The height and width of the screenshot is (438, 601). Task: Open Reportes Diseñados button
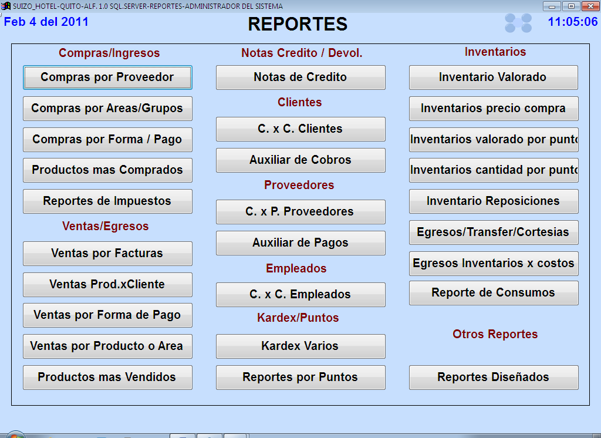point(493,378)
